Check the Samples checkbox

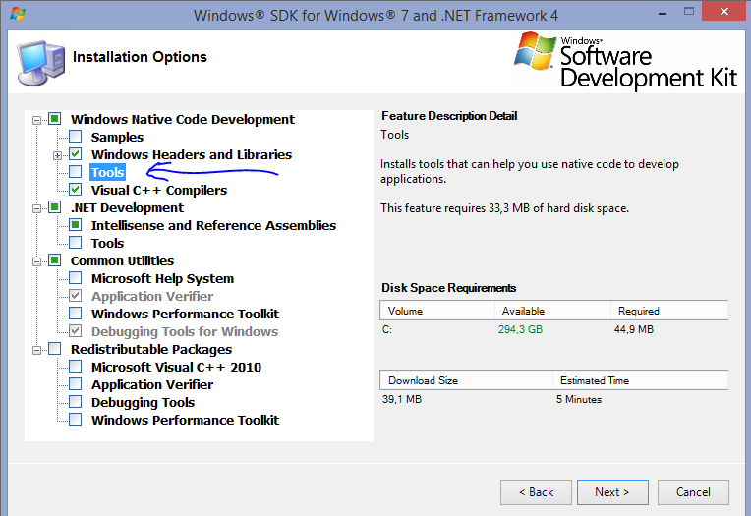point(76,138)
